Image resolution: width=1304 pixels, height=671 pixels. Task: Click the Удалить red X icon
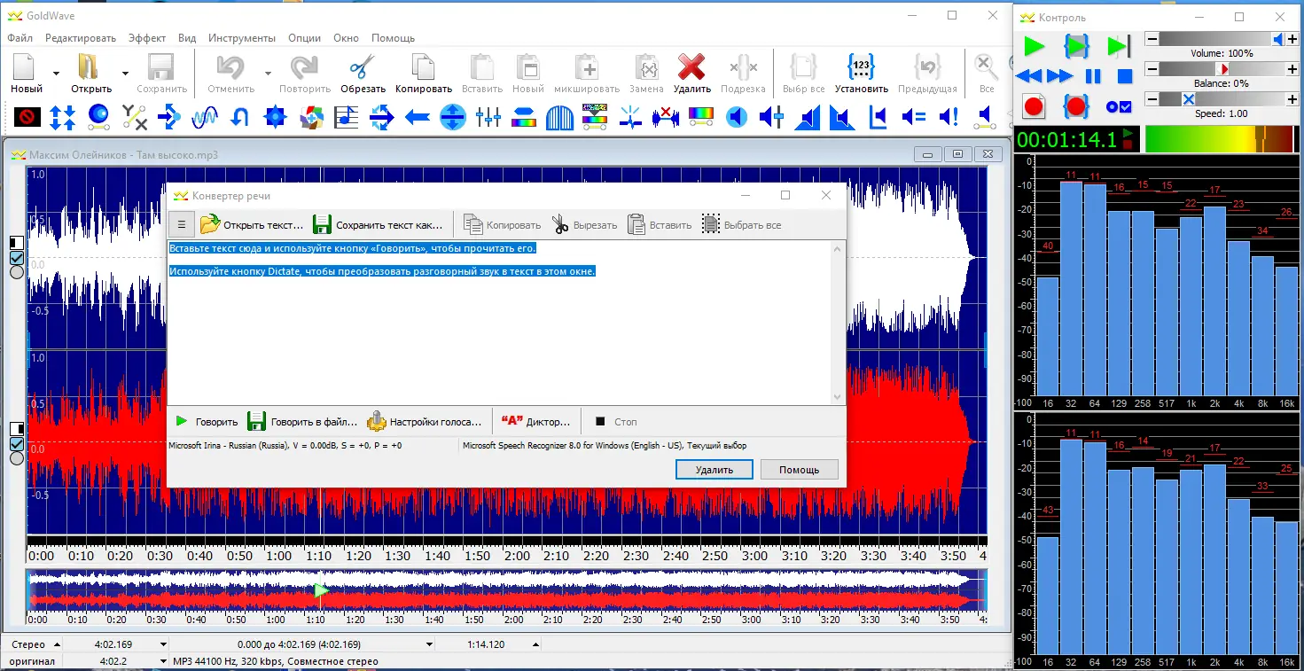coord(691,66)
